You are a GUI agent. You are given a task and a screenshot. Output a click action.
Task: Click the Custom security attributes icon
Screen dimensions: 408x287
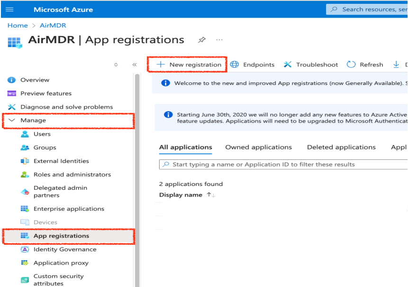(x=25, y=280)
